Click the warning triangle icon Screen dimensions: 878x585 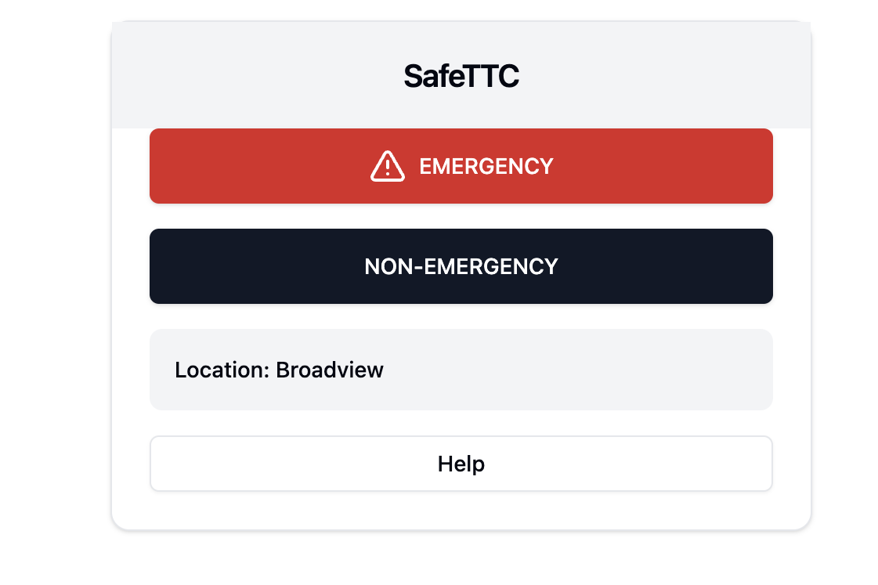pos(387,166)
